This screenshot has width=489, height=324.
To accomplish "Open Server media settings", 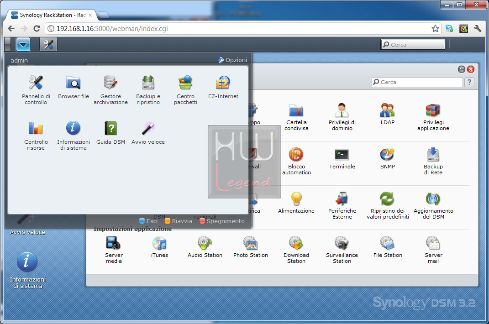I will pyautogui.click(x=114, y=250).
